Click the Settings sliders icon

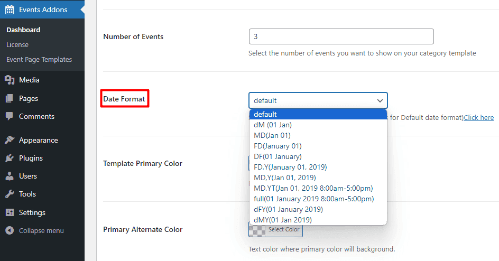(10, 212)
